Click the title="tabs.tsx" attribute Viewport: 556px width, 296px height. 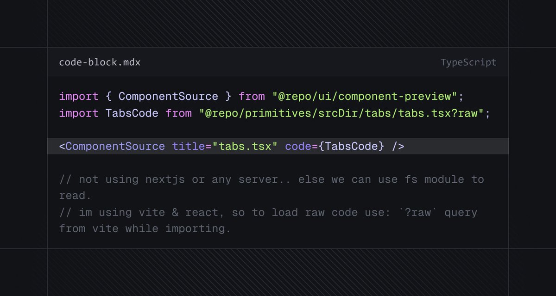click(225, 147)
